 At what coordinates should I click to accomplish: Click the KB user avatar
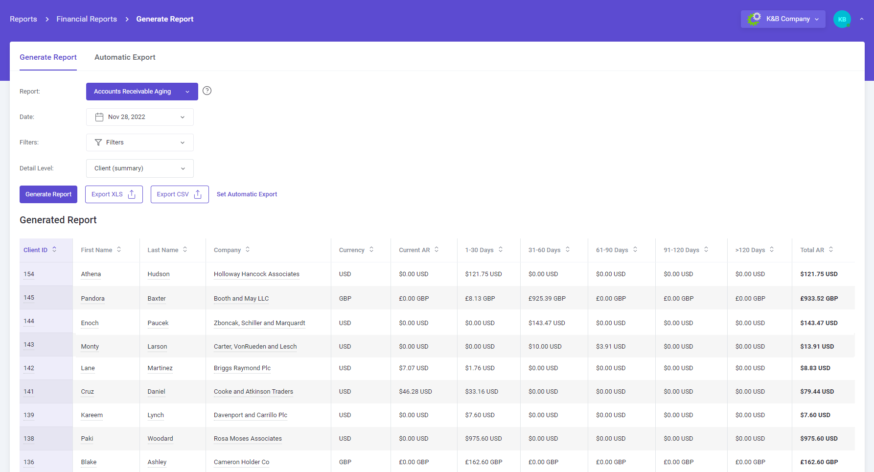coord(842,19)
